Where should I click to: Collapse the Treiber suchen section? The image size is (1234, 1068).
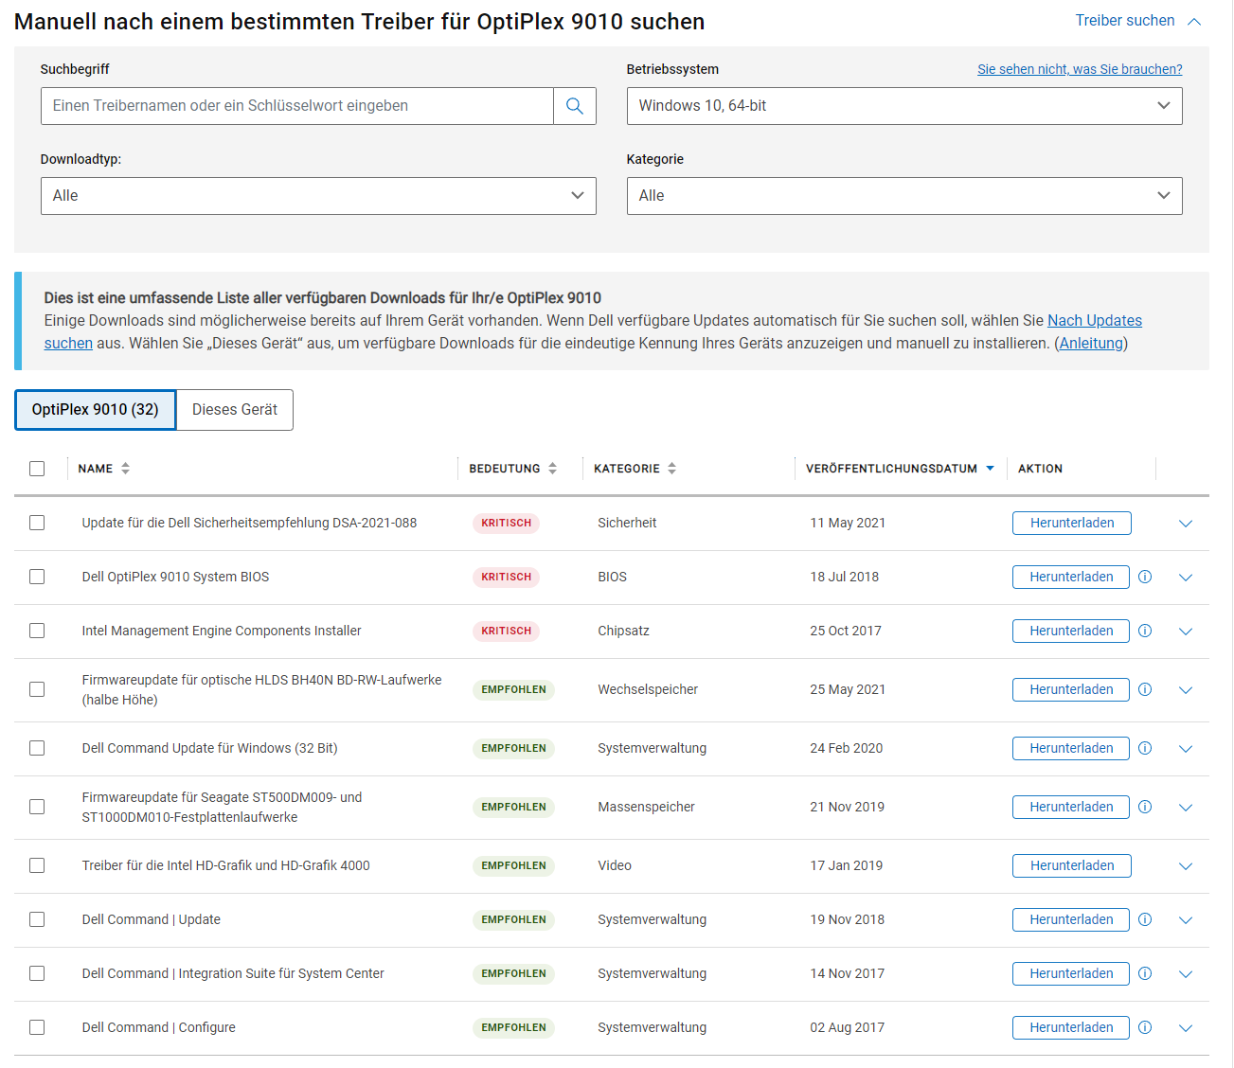tap(1137, 21)
